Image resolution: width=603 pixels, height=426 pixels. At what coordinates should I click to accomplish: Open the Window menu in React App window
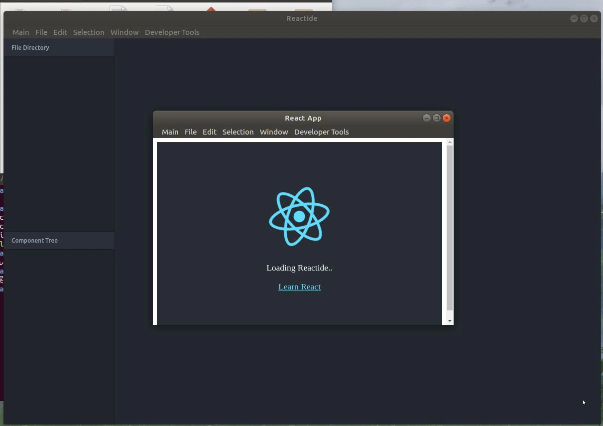point(274,132)
